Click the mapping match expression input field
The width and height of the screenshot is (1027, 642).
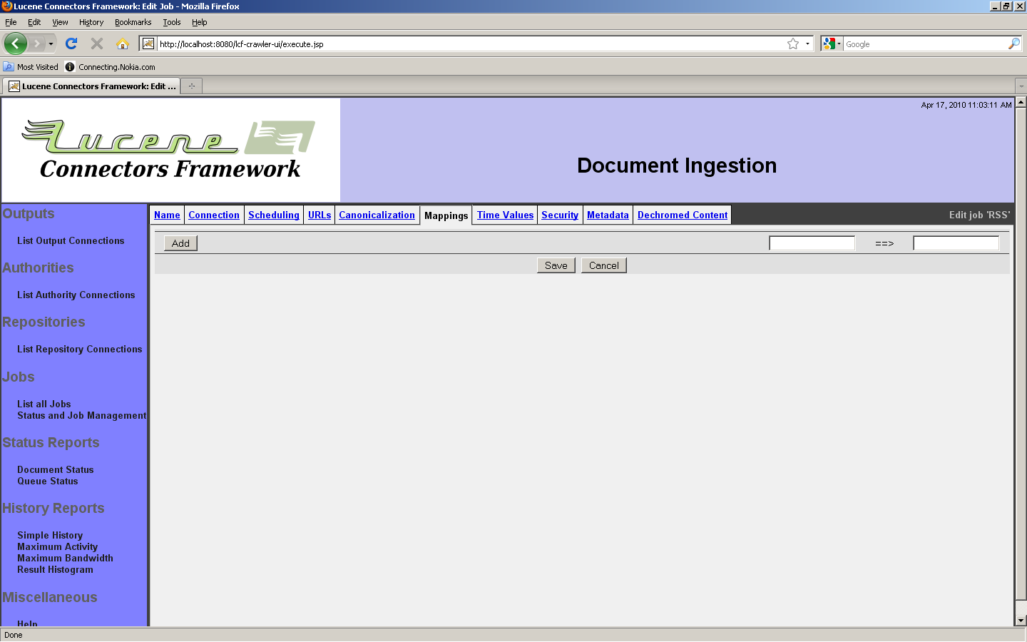click(812, 243)
